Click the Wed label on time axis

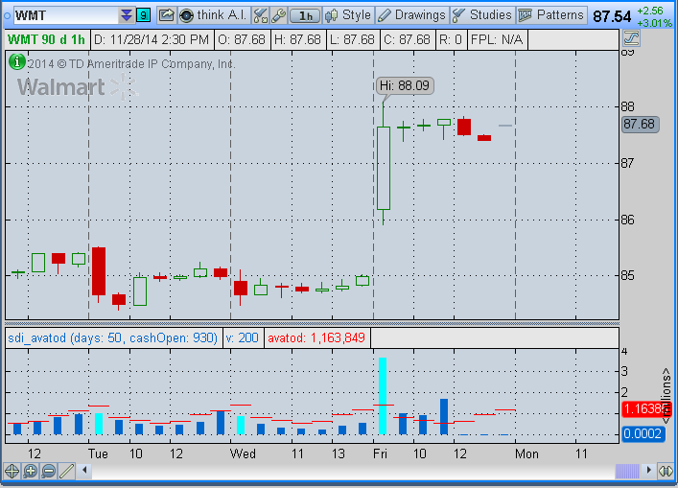[x=243, y=453]
